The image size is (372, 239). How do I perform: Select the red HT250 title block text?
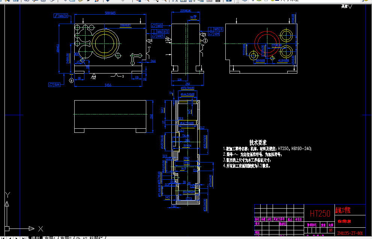pos(320,213)
